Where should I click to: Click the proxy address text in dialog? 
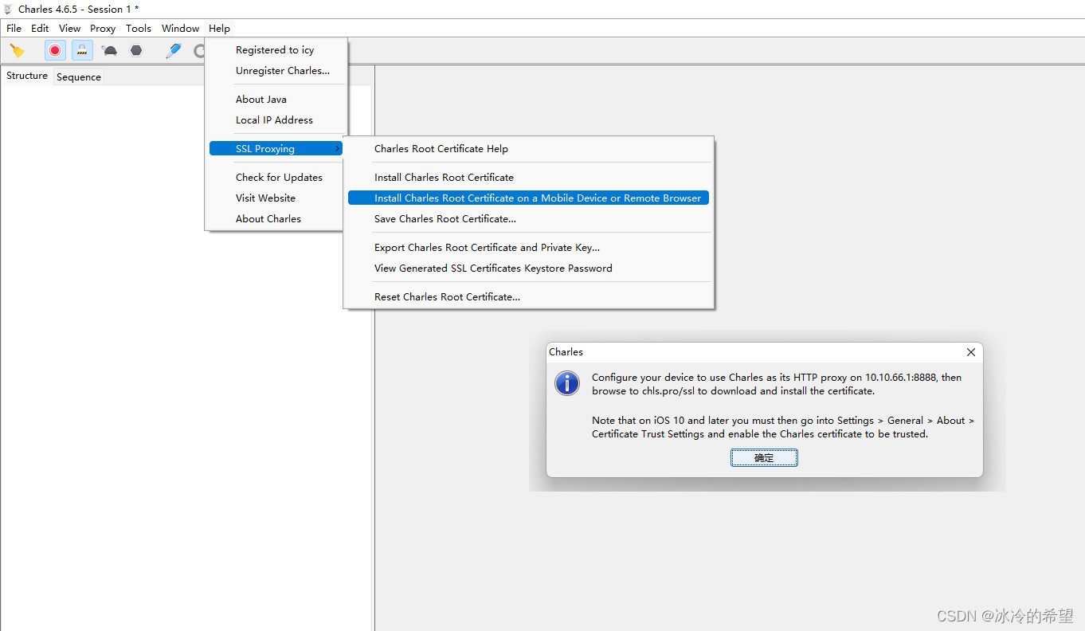pos(777,384)
